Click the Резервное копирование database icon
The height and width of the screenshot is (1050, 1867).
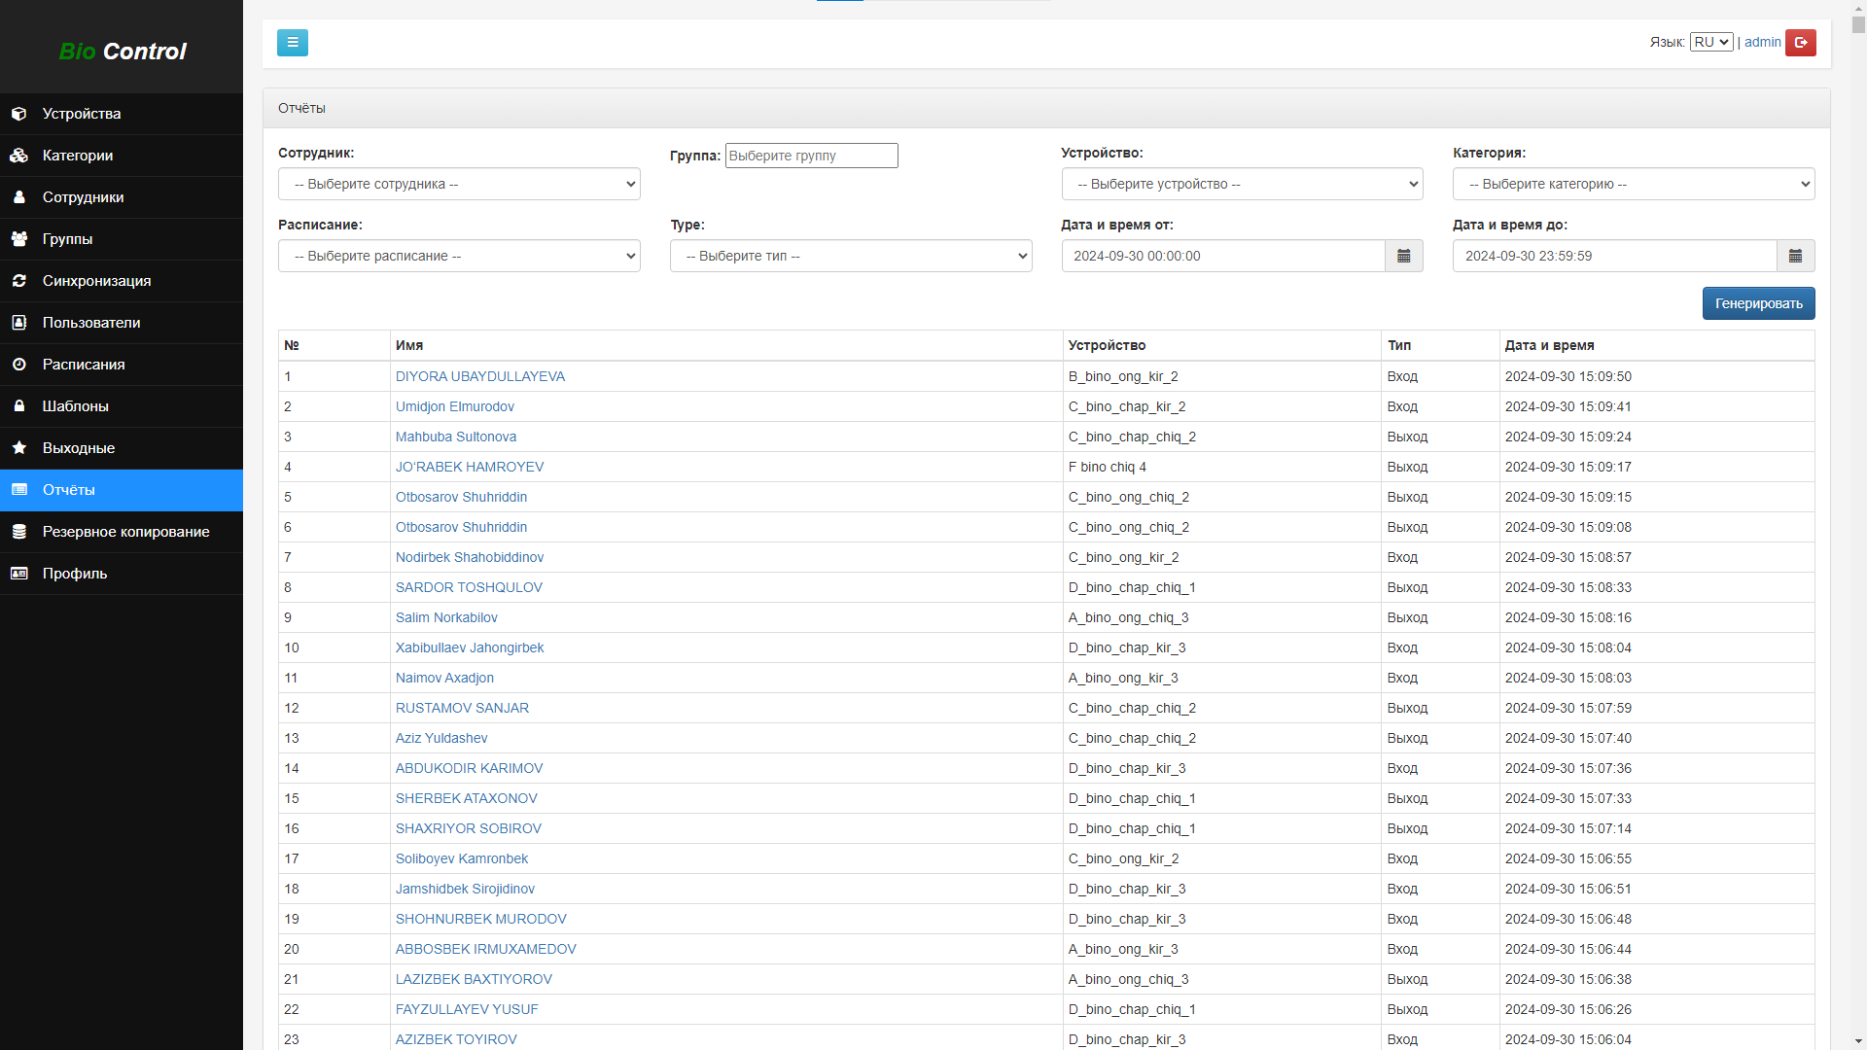[18, 532]
